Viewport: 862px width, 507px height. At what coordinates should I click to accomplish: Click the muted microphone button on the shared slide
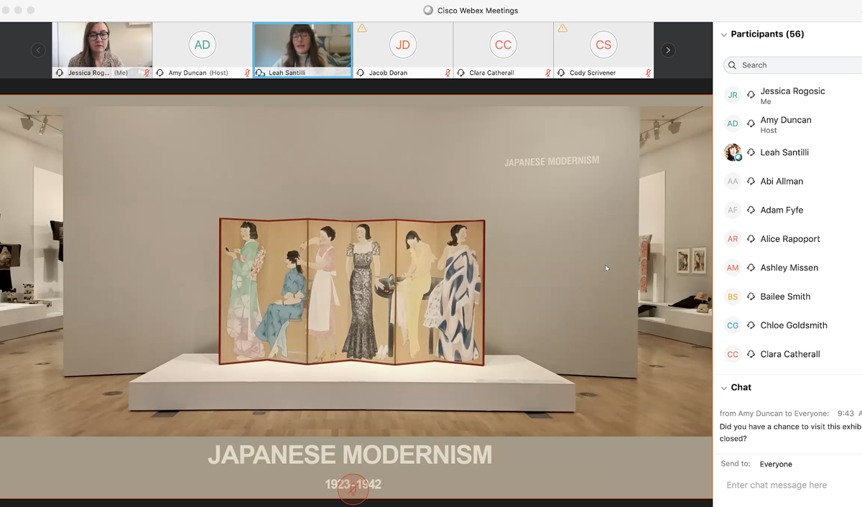click(353, 489)
